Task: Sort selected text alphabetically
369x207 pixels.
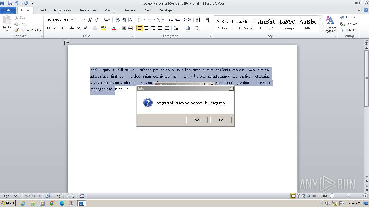Action: click(198, 20)
